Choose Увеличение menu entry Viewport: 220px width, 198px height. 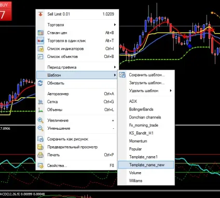click(x=77, y=120)
